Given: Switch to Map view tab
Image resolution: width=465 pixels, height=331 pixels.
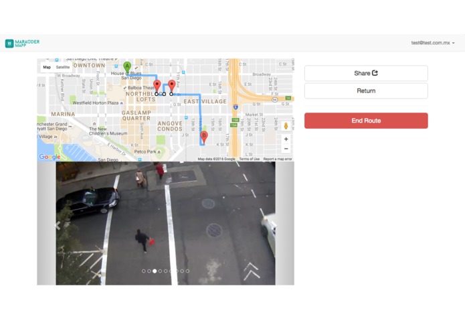Looking at the screenshot, I should 47,67.
